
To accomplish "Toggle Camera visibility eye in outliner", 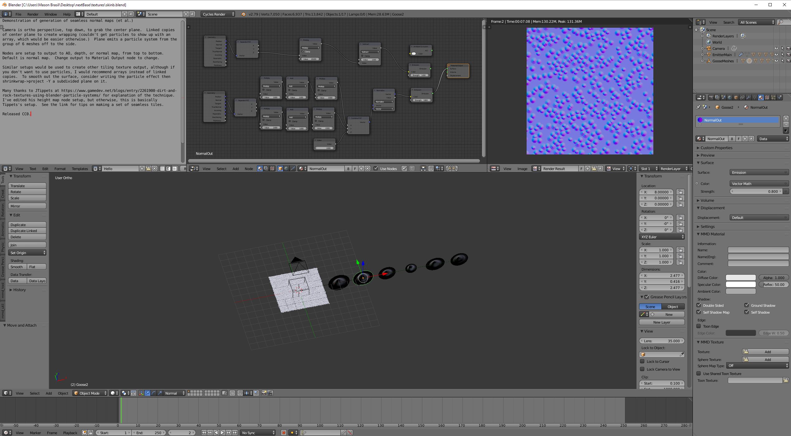I will (x=776, y=48).
